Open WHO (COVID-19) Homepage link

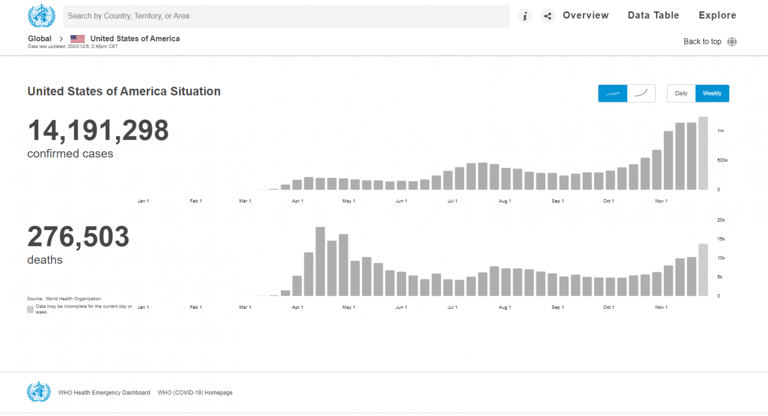pyautogui.click(x=195, y=393)
